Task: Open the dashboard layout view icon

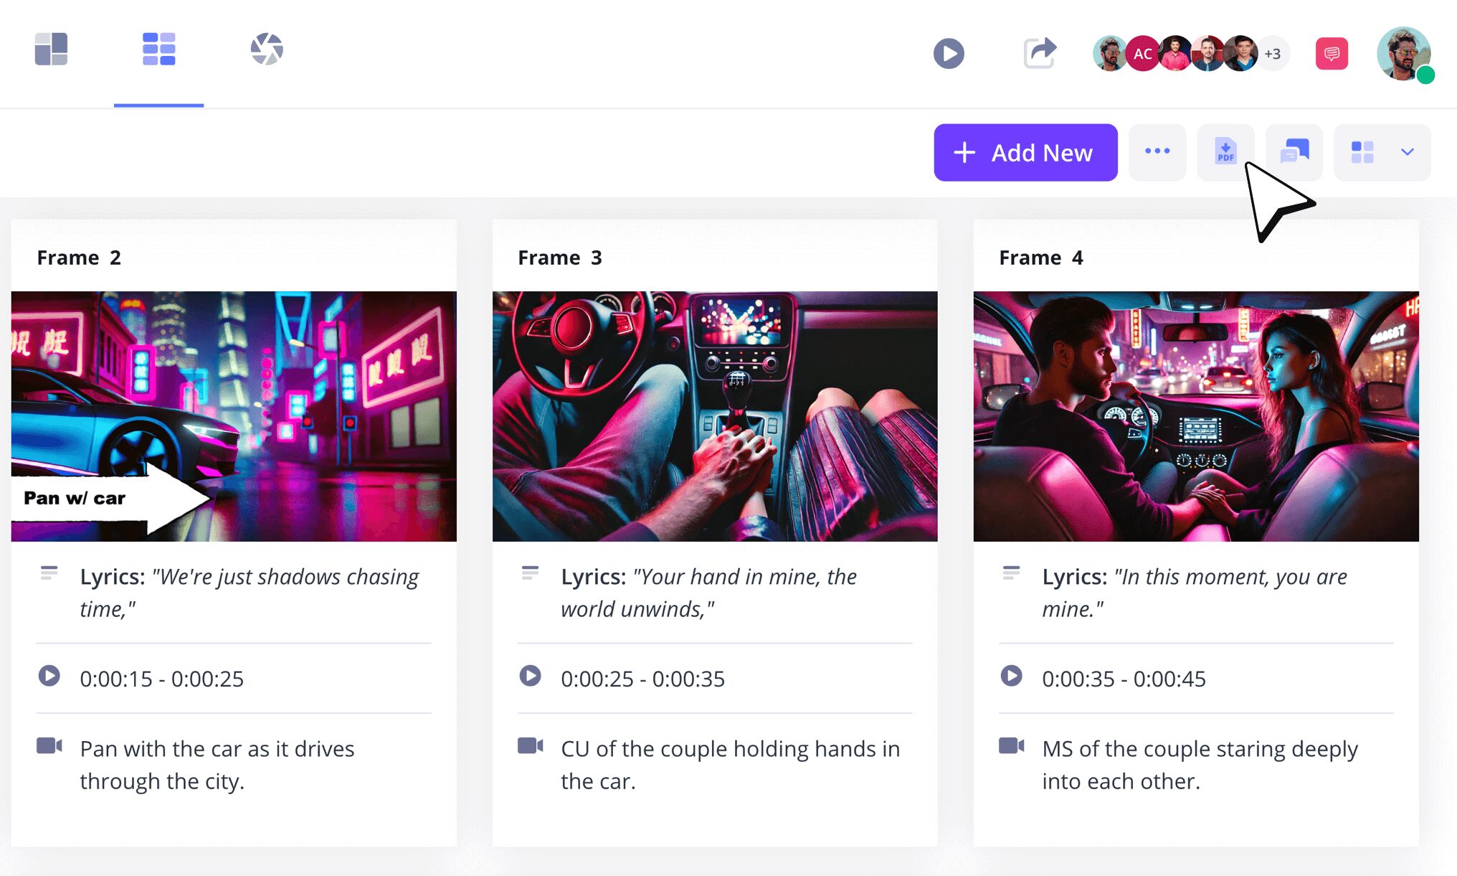Action: [x=51, y=50]
